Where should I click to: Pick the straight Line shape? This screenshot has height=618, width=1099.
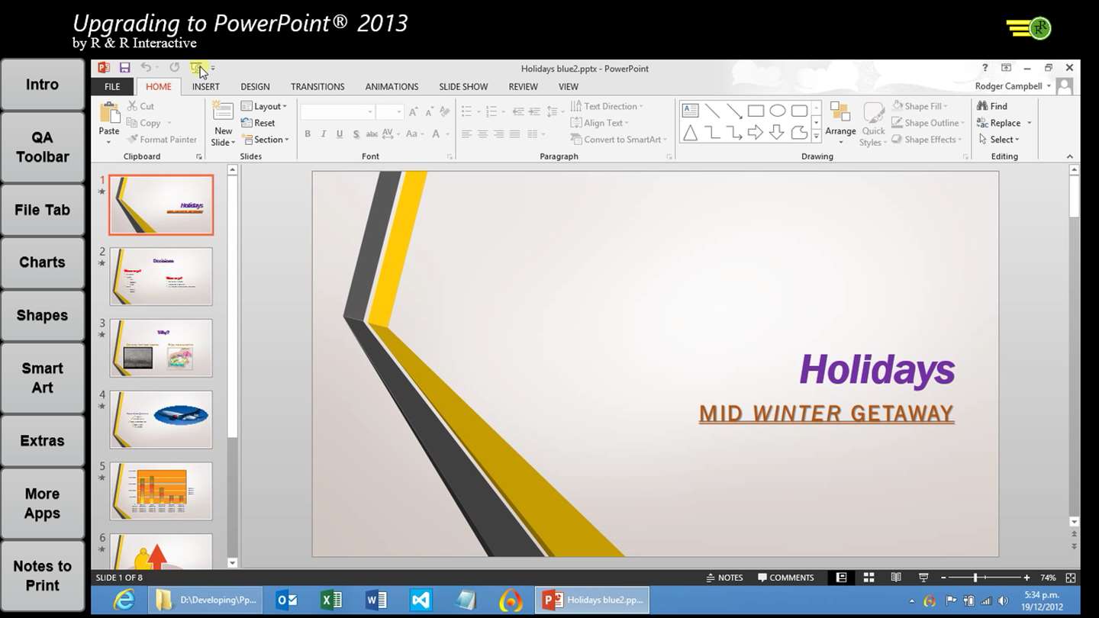coord(712,111)
